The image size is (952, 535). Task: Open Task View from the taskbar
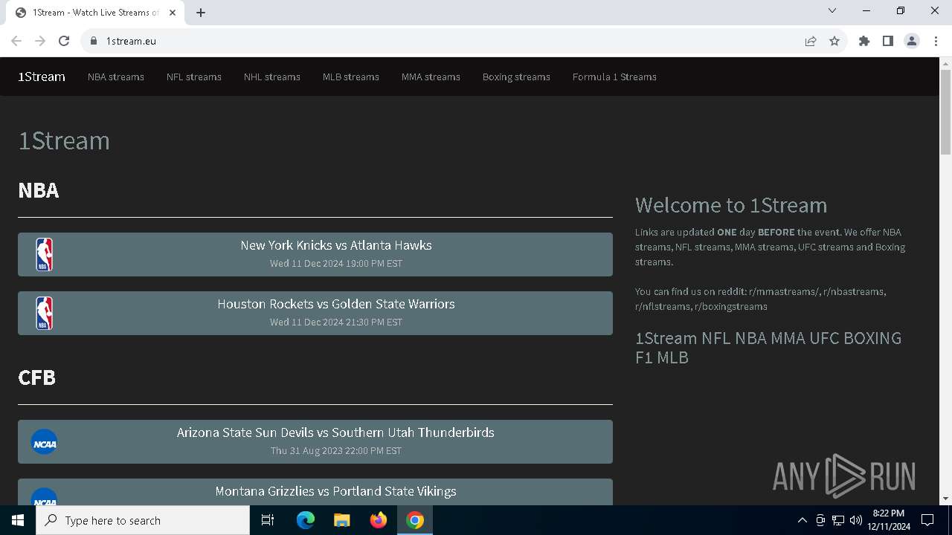tap(268, 520)
